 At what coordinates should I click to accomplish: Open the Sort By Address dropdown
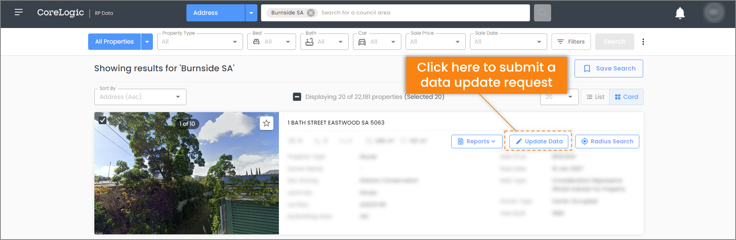click(x=140, y=97)
